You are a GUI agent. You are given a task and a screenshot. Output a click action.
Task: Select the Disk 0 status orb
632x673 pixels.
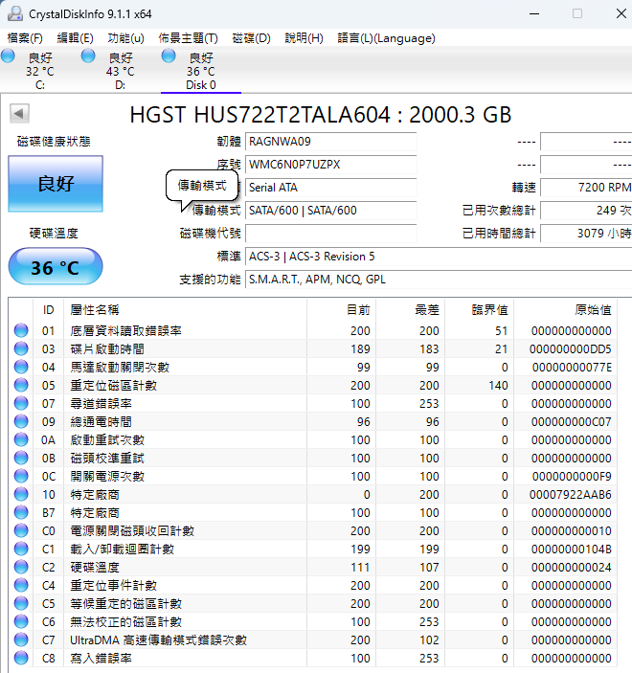pos(169,56)
